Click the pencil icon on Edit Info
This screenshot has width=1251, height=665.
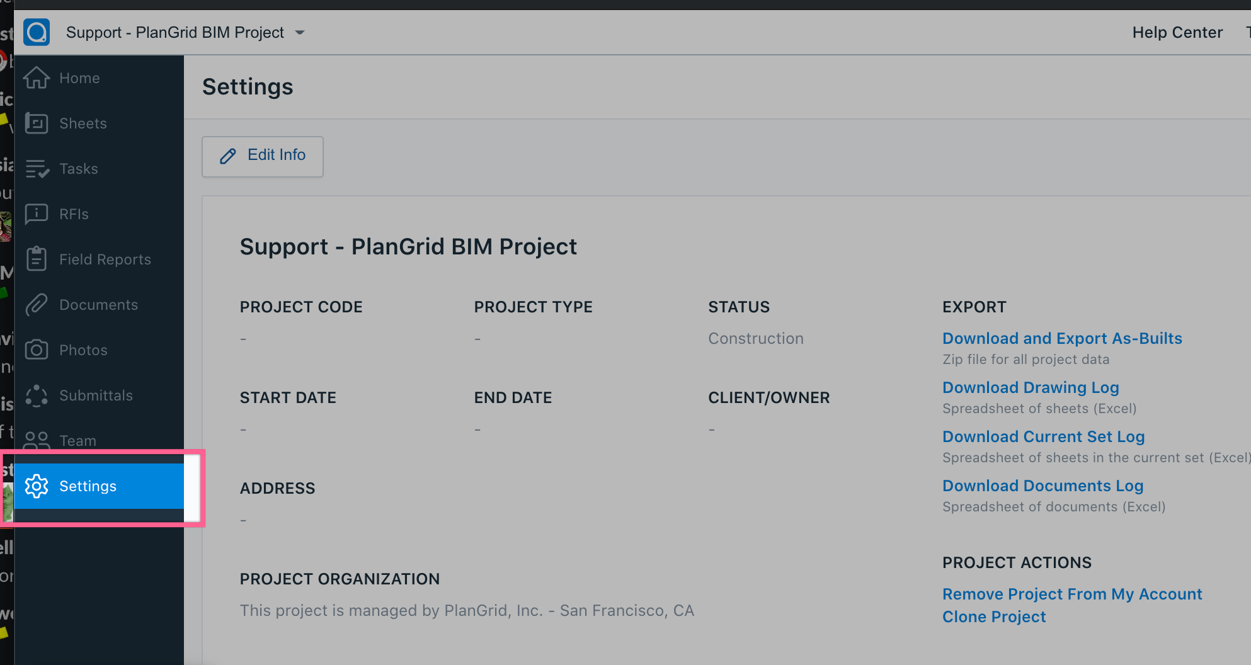(x=228, y=156)
